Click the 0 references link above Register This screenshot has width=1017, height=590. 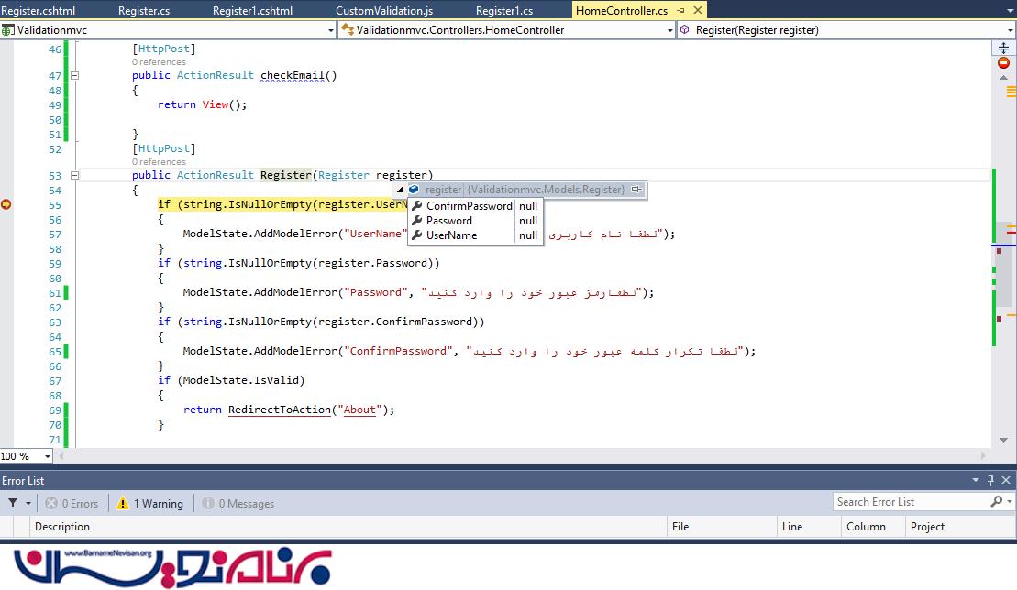click(158, 162)
